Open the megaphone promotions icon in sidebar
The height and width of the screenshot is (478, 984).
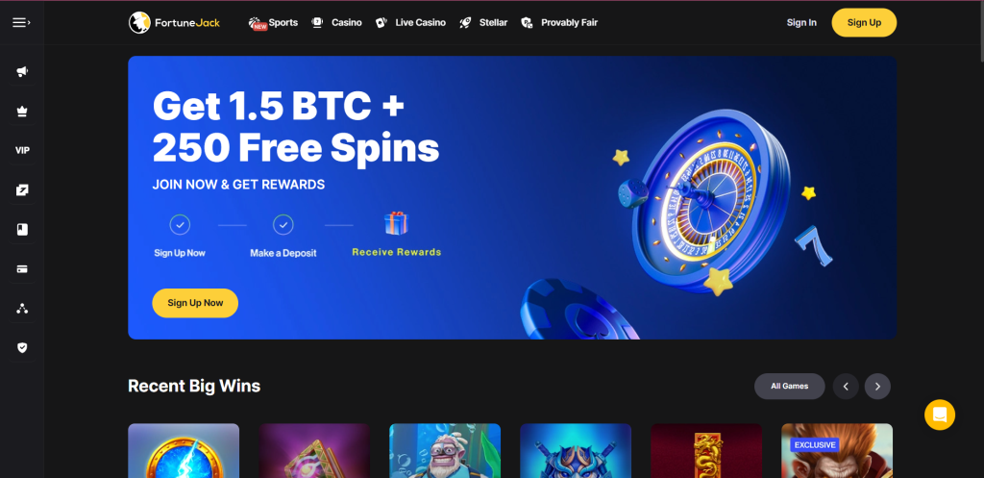tap(22, 71)
